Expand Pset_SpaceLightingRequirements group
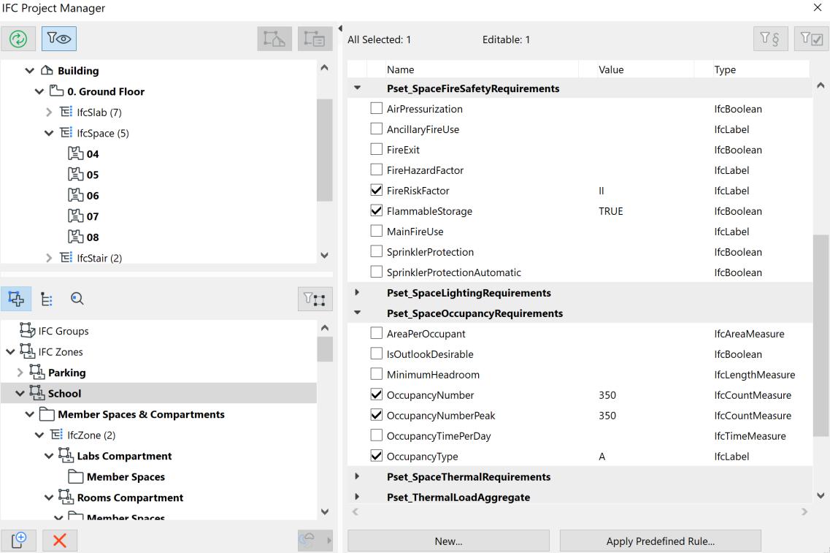The width and height of the screenshot is (830, 553). (x=357, y=293)
